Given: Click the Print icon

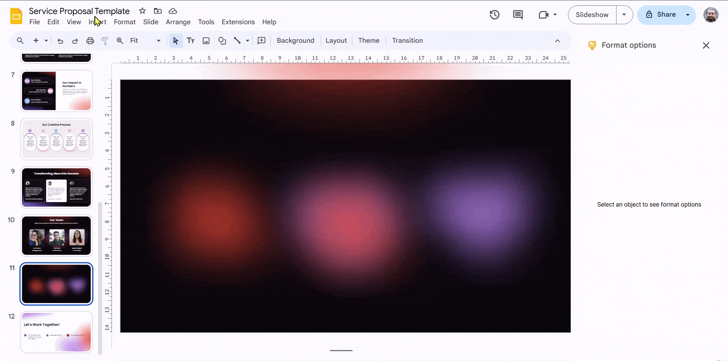Looking at the screenshot, I should pos(90,40).
